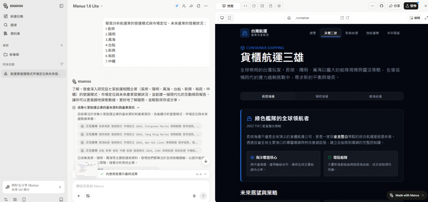Open the analytics pie chart icon tab
428x202 pixels.
click(254, 6)
